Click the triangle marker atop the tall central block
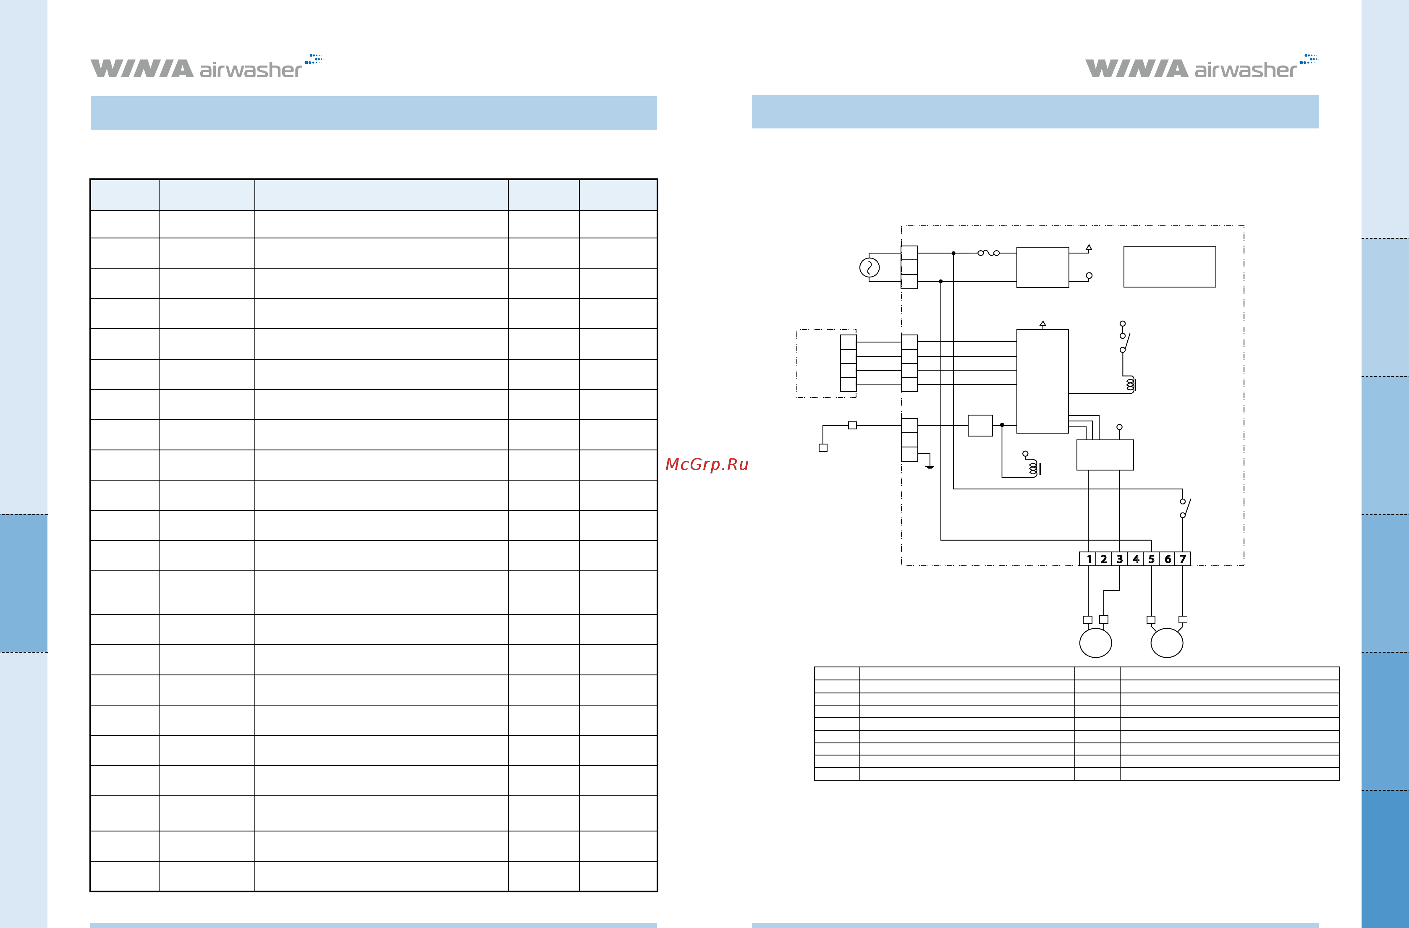 [x=1042, y=324]
